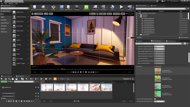Open View Options in World Outliner

coord(184,37)
